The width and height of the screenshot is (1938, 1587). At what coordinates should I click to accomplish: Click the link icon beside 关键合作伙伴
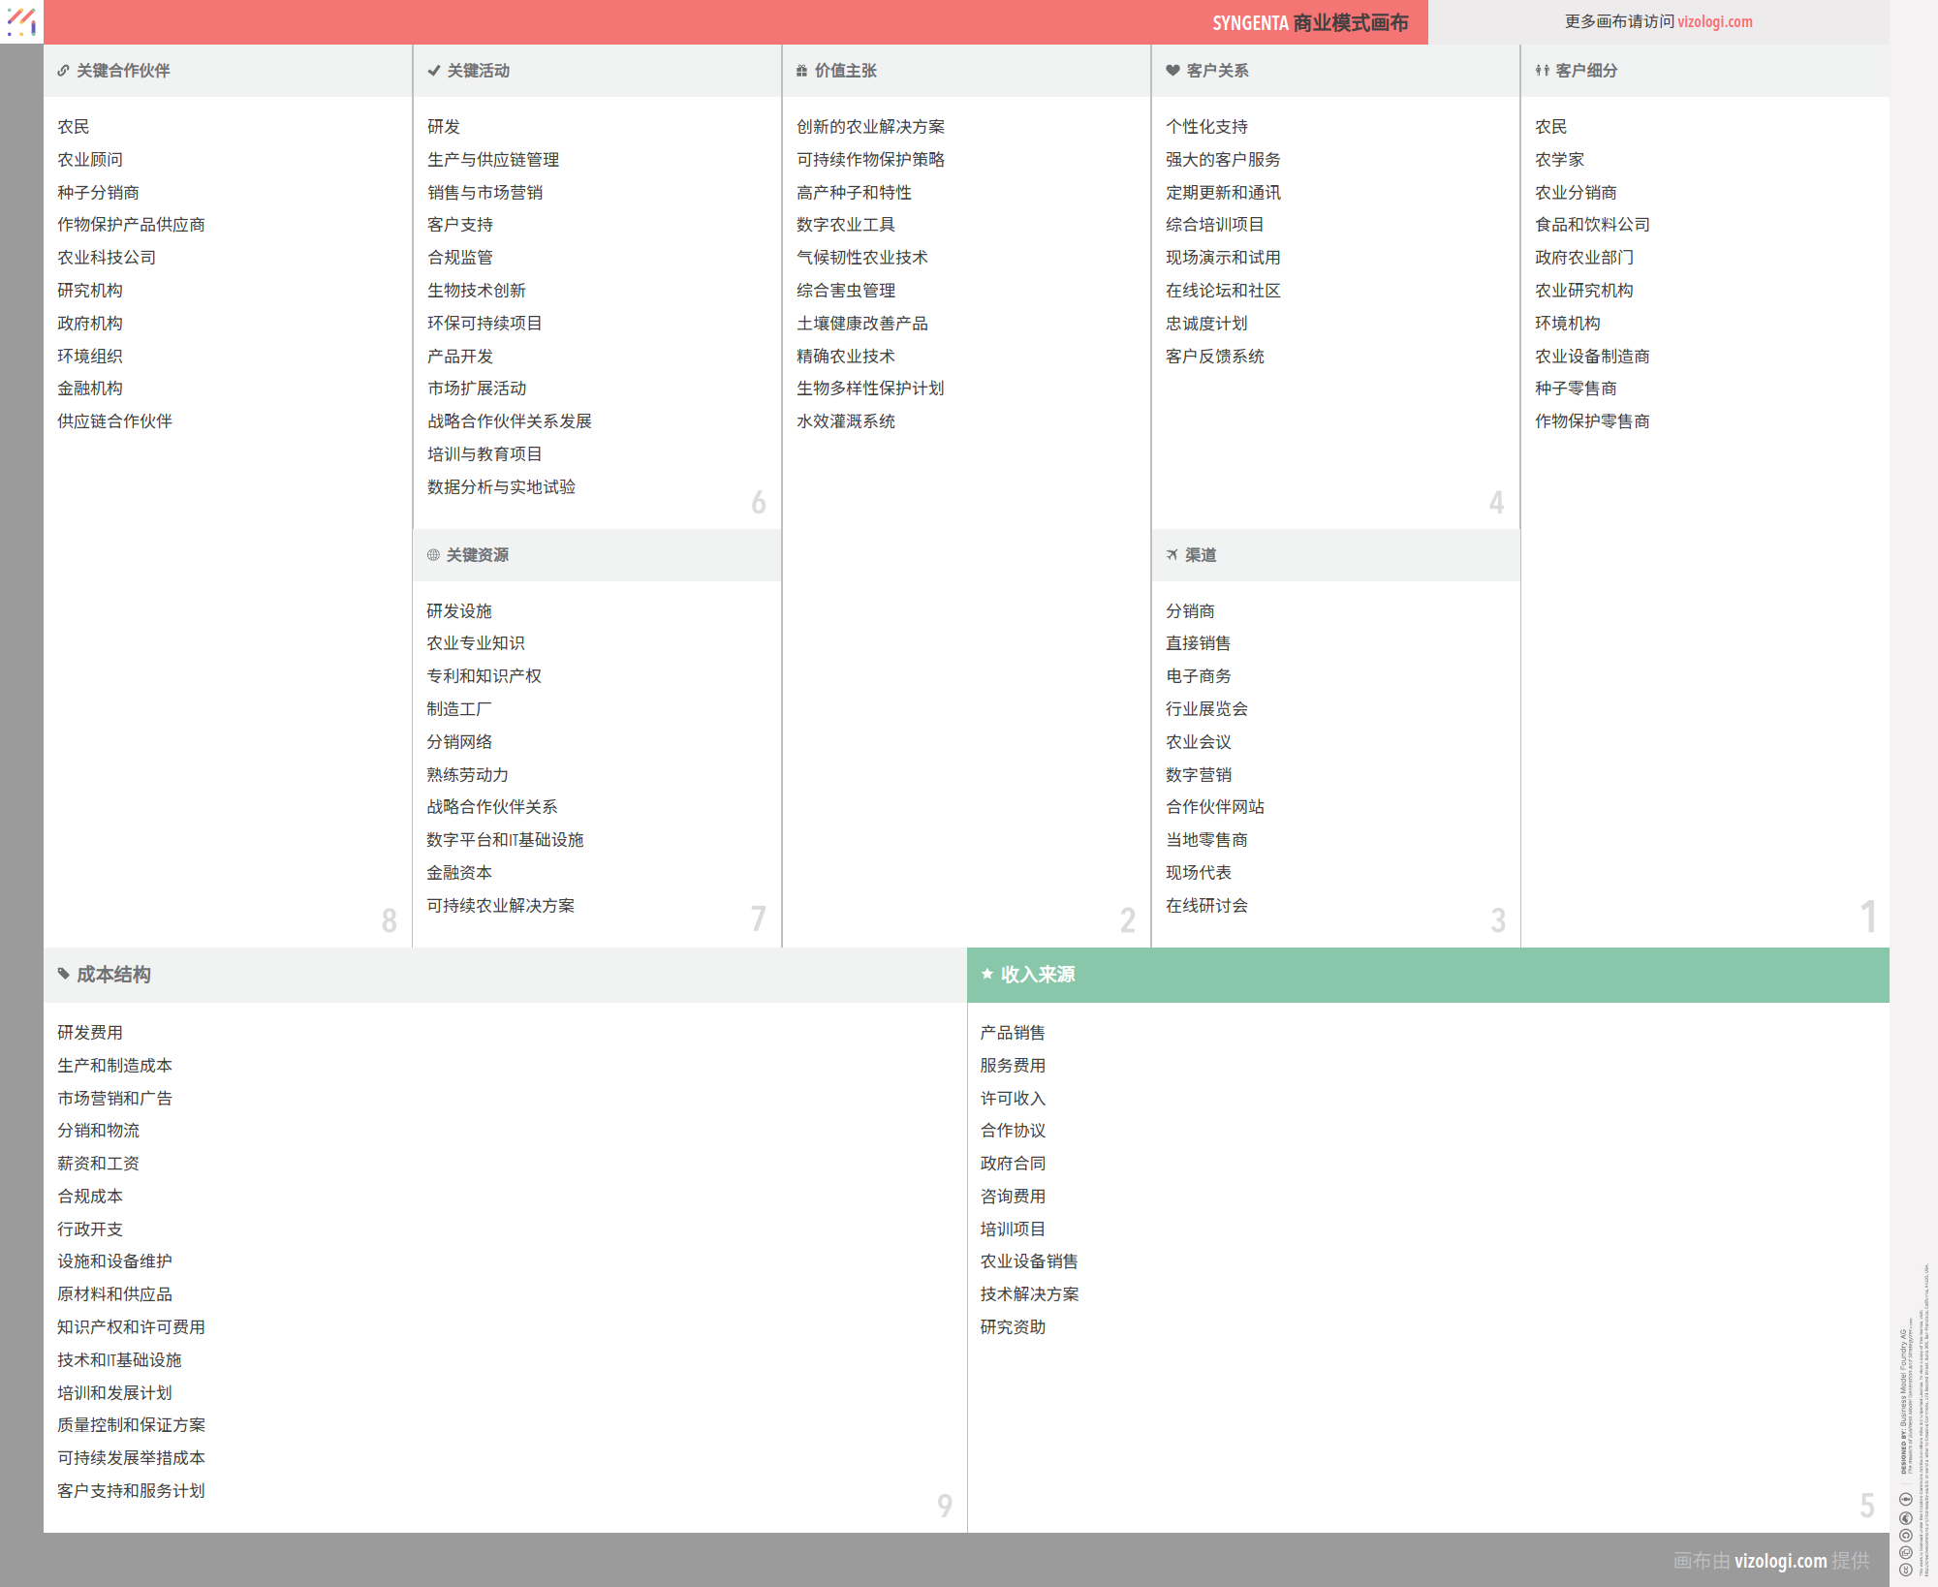coord(63,71)
